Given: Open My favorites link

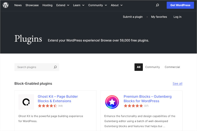Looking at the screenshot, I should click(x=159, y=17).
